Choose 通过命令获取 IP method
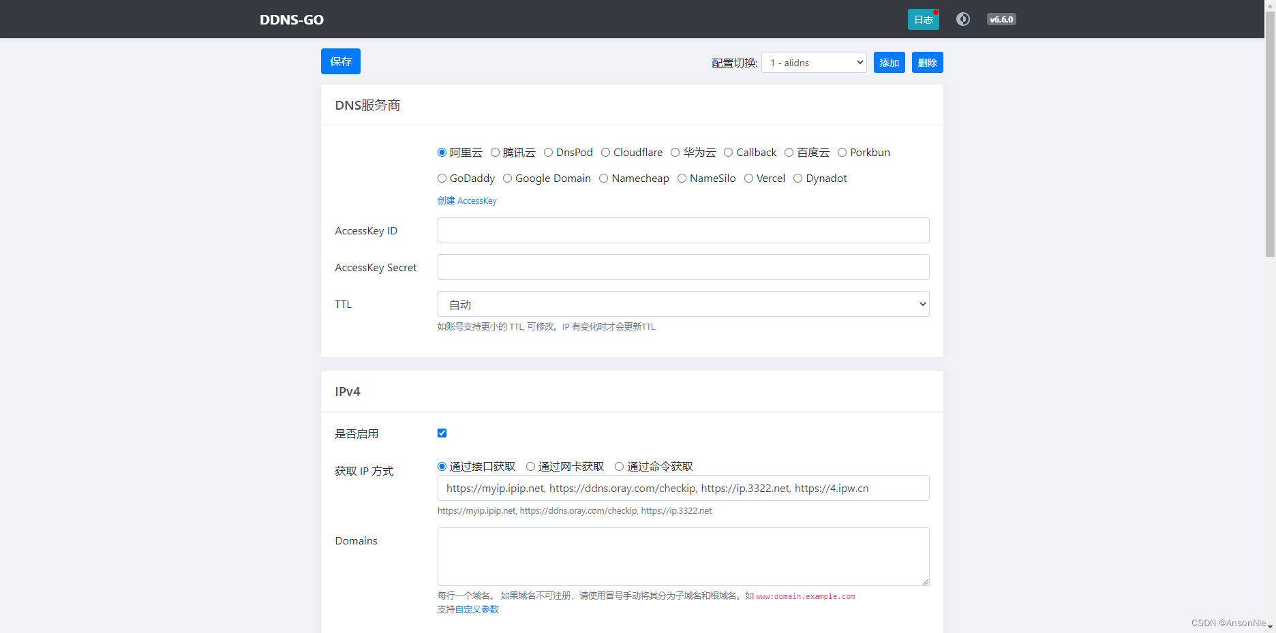1276x633 pixels. click(618, 466)
